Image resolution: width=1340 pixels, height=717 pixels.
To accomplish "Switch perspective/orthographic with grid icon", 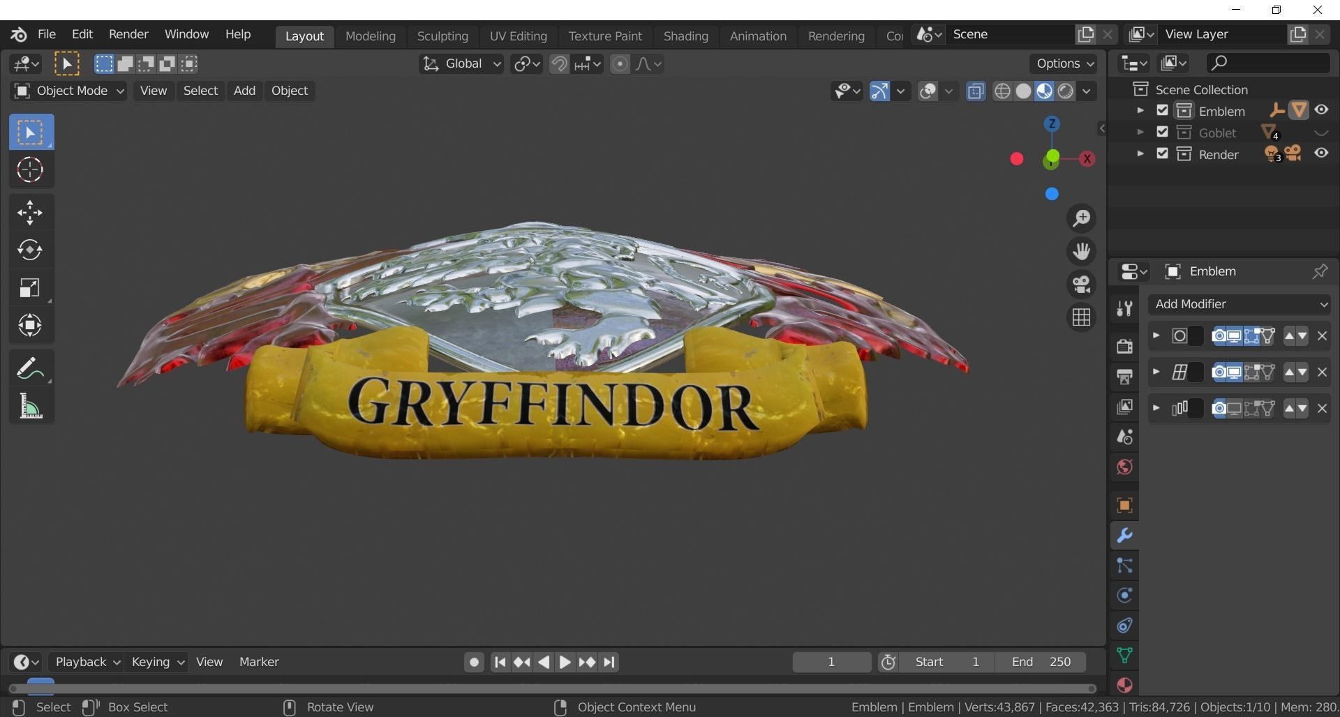I will tap(1081, 318).
